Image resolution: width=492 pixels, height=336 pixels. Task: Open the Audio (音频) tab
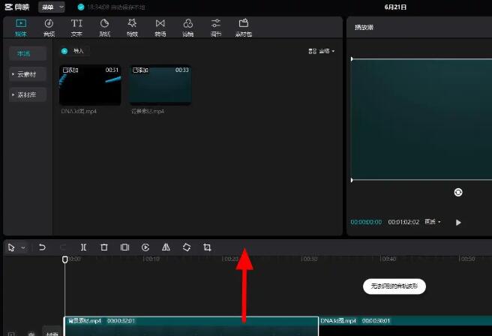coord(49,27)
